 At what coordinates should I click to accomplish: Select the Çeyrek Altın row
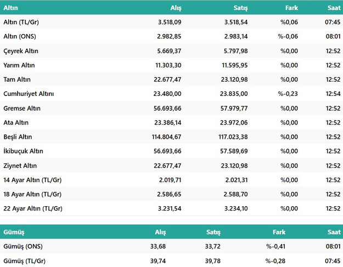click(x=21, y=51)
